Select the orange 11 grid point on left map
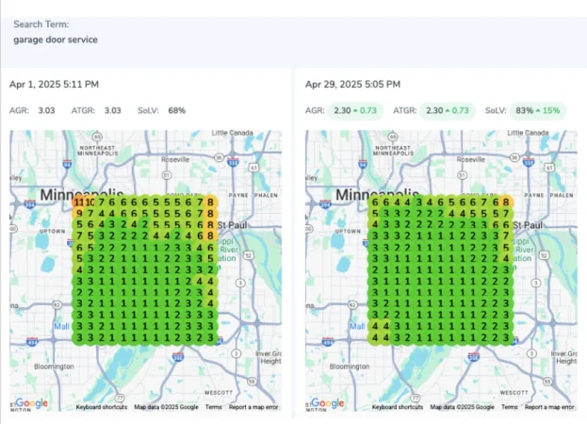587x424 pixels. (78, 203)
